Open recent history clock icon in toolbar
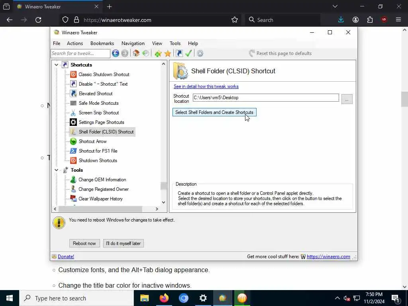 (146, 53)
